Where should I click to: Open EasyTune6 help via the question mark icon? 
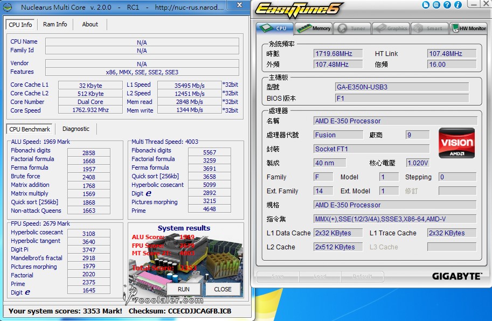(447, 5)
